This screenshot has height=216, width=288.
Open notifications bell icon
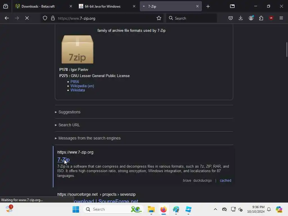(269, 209)
